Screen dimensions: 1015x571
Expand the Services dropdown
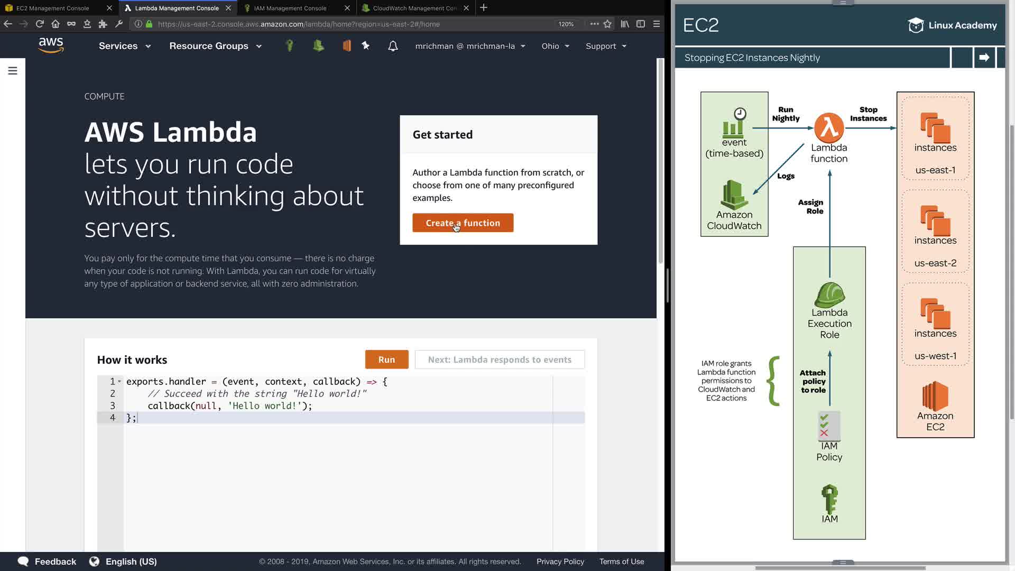(x=125, y=46)
